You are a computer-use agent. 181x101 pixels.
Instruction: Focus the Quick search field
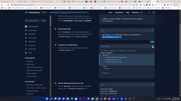36,21
